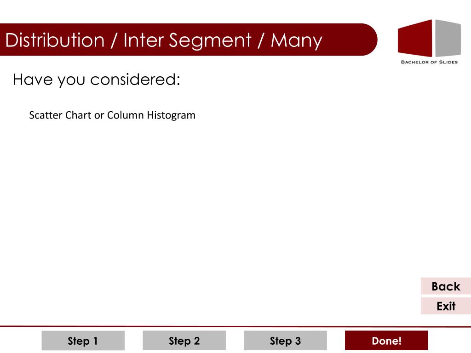Click the red cube panel of the logo

pos(415,39)
